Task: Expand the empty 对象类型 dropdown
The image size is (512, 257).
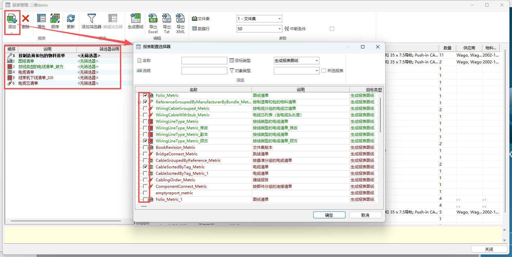Action: pyautogui.click(x=316, y=71)
